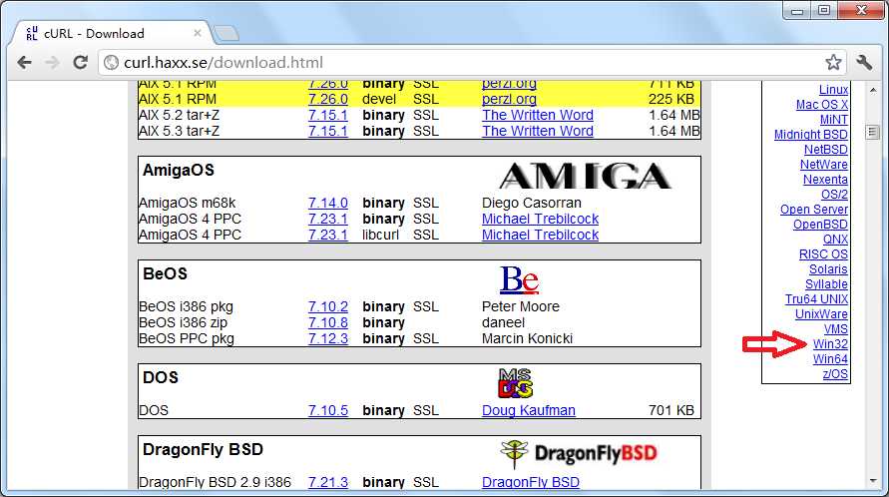Open Michael Trebilcock link in libcurl row

[541, 235]
